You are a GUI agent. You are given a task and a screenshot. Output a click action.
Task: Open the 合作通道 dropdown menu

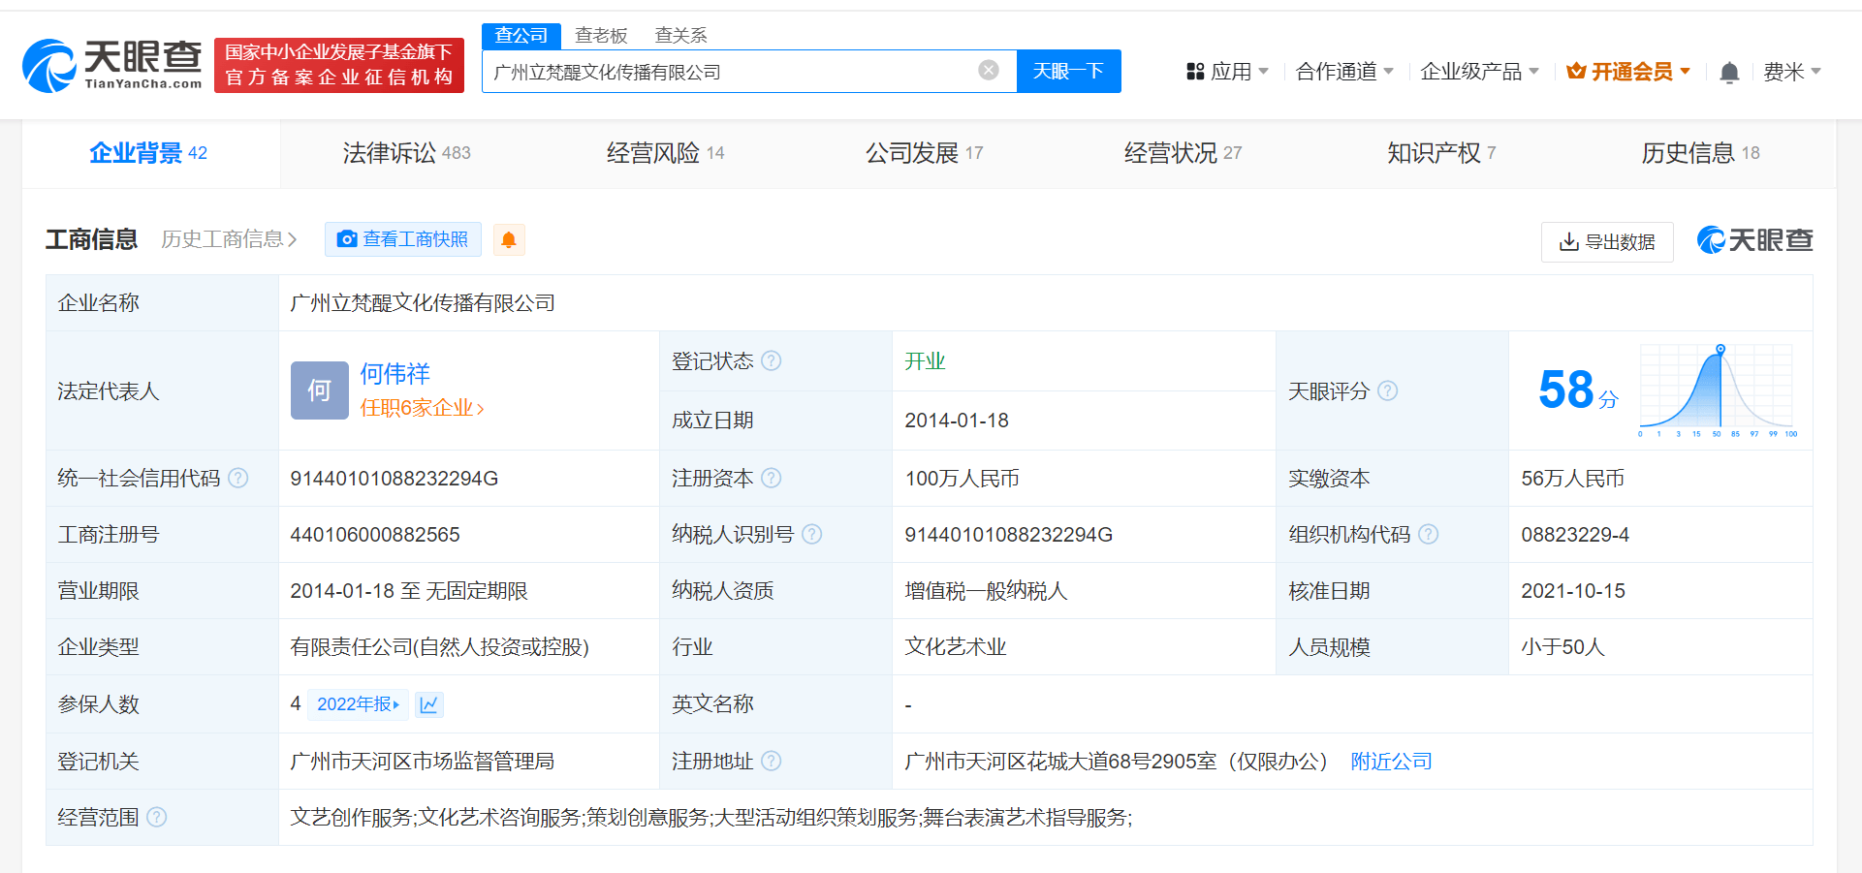click(1345, 72)
